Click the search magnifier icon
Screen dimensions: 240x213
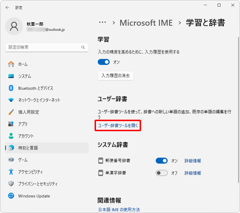pos(83,47)
